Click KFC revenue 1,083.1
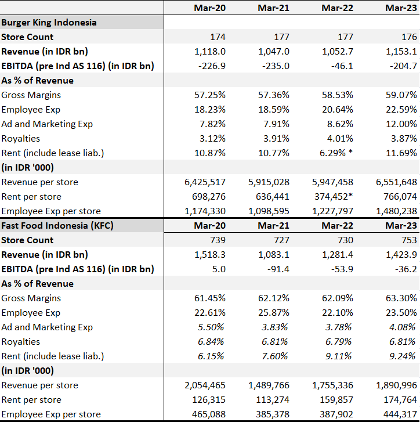420x422 pixels. 274,255
